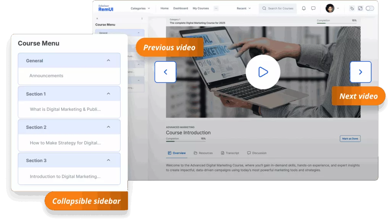The width and height of the screenshot is (391, 221).
Task: Open the notifications bell icon
Action: pos(304,8)
